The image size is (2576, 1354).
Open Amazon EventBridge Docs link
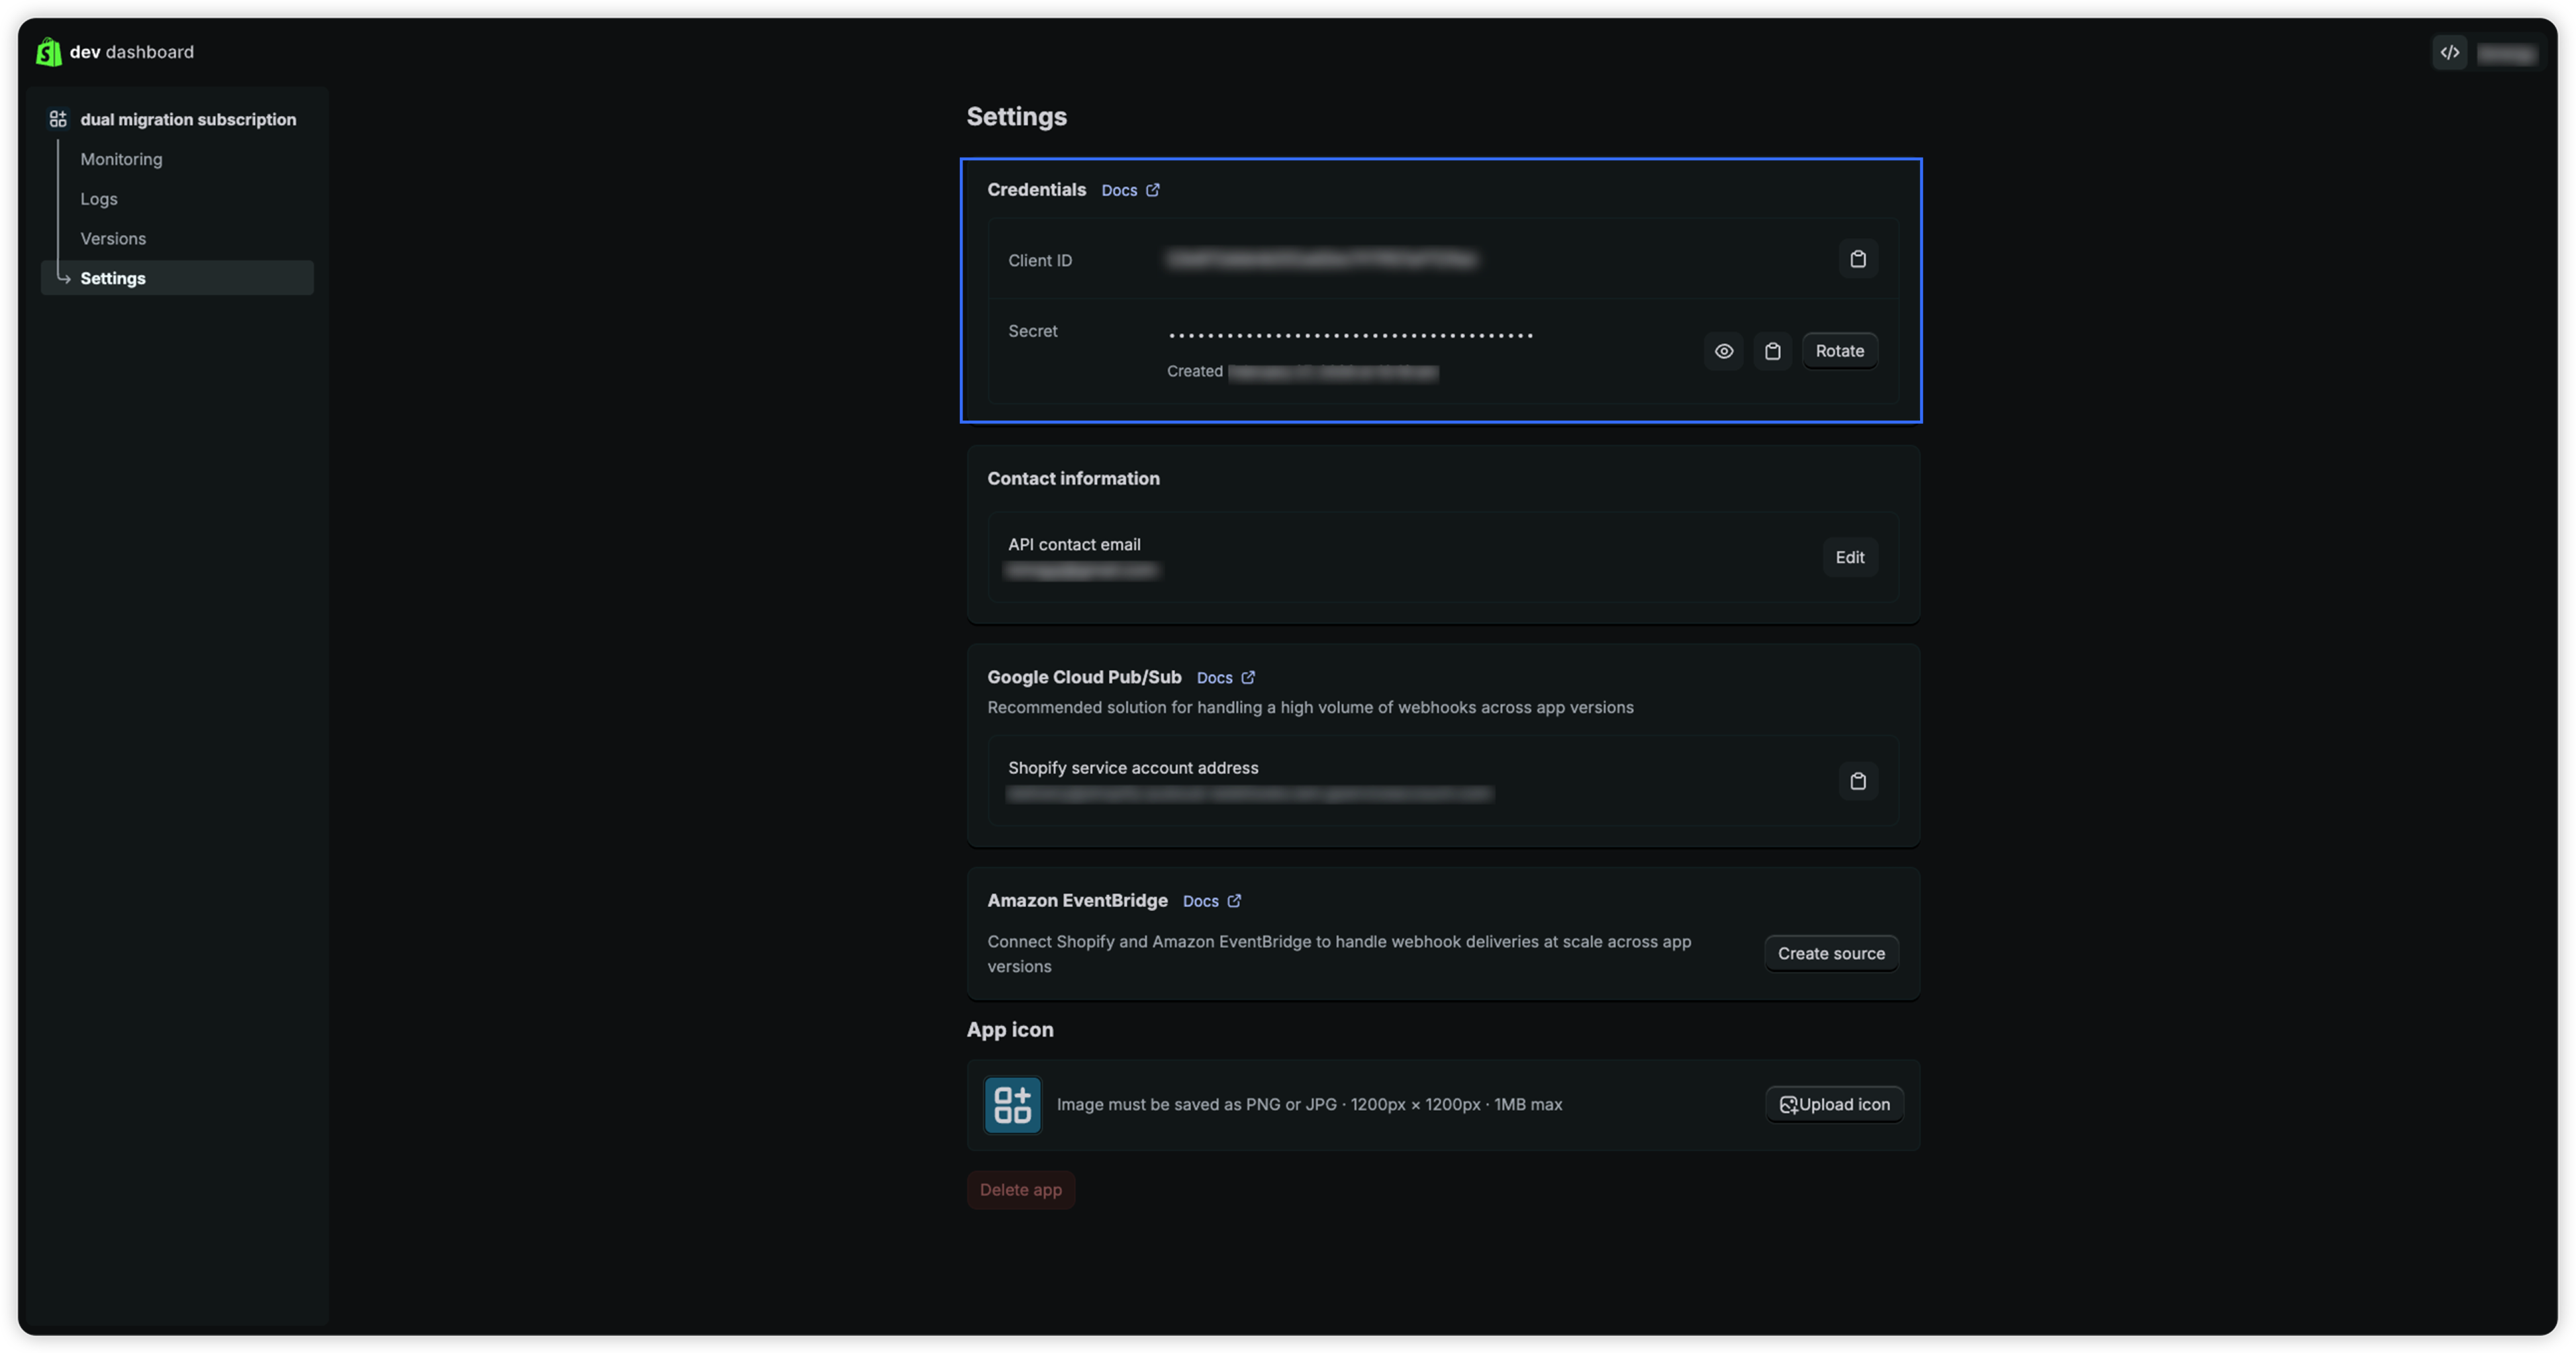(1201, 901)
